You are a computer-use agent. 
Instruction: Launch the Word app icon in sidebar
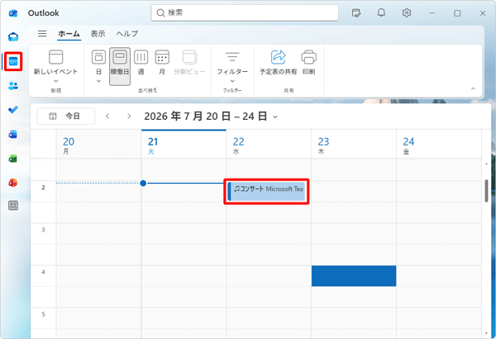pos(13,134)
